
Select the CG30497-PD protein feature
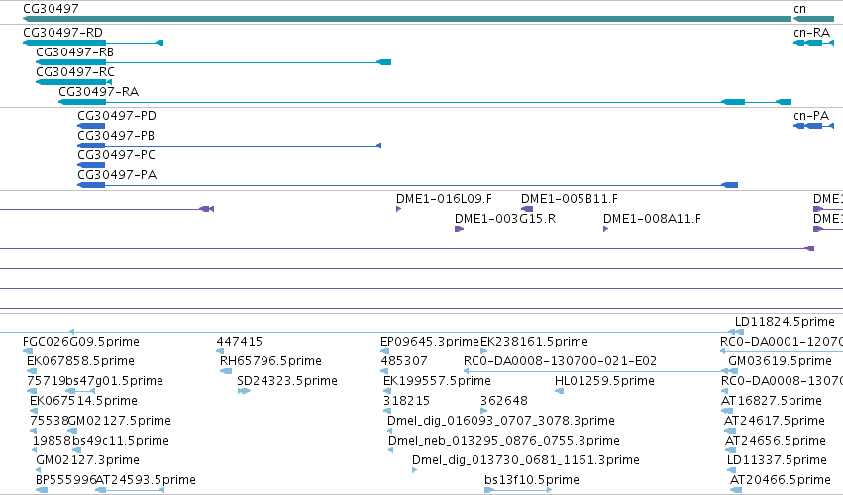[x=91, y=126]
